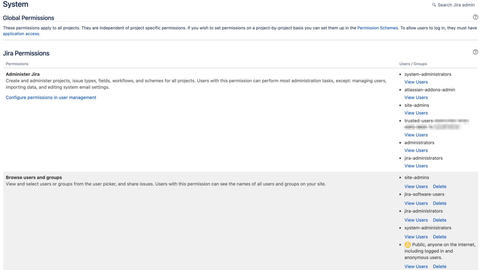
Task: Click the Permissions column header
Action: 17,64
